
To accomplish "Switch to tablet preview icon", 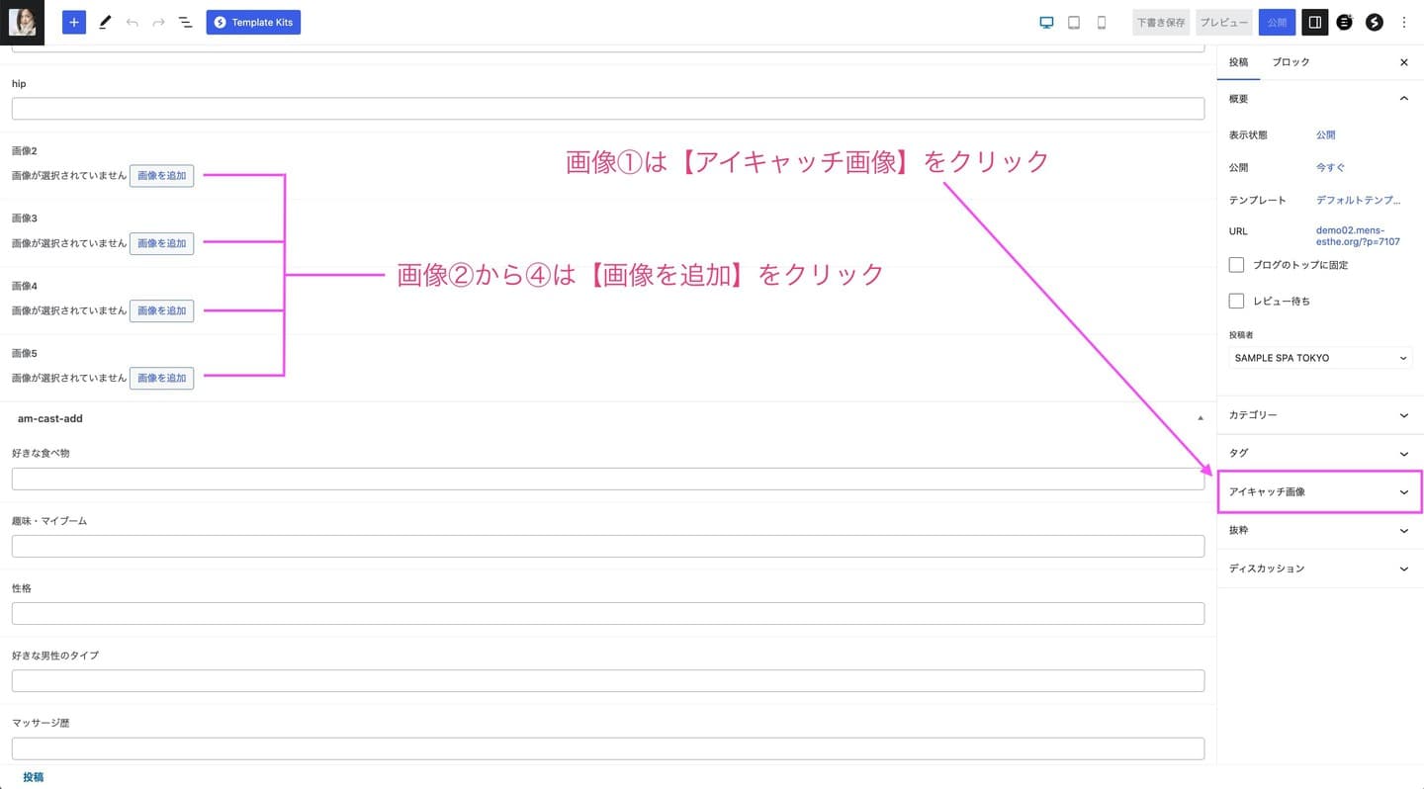I will pos(1074,22).
